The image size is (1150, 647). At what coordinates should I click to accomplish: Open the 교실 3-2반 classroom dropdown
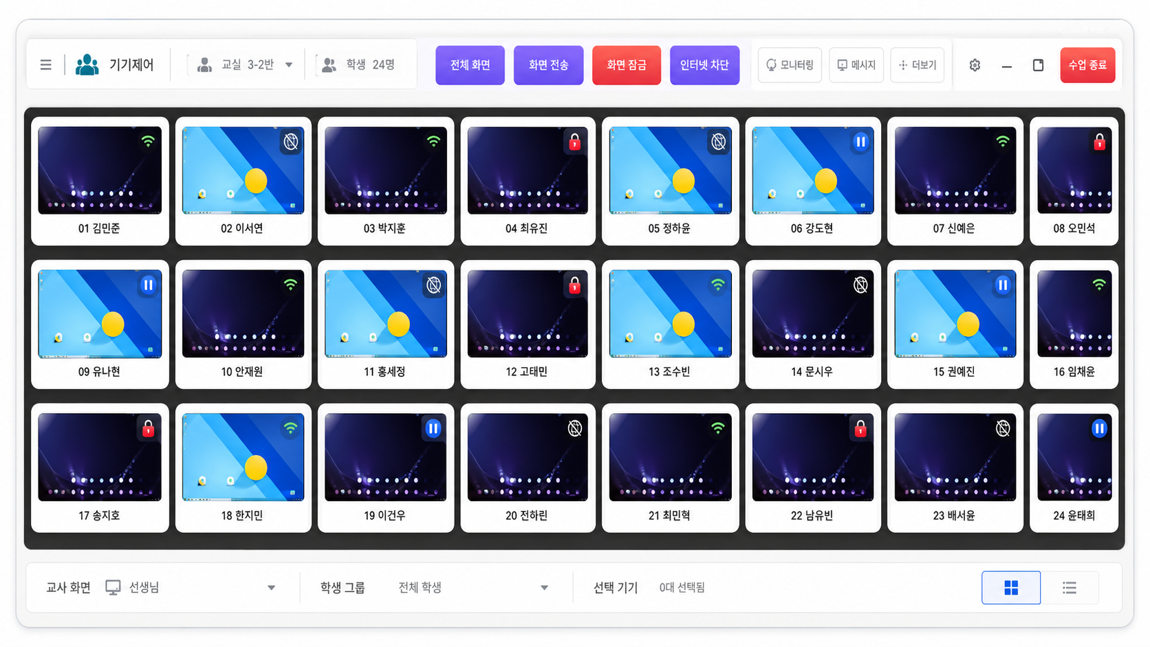[x=244, y=65]
